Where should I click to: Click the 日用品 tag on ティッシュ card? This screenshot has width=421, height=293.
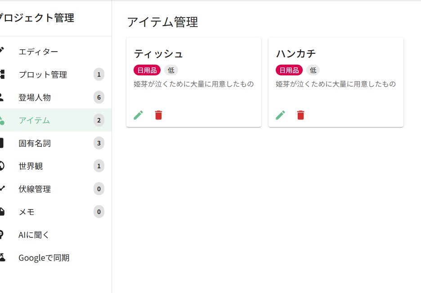pyautogui.click(x=147, y=70)
